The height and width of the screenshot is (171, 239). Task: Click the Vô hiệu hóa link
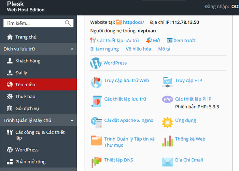[138, 49]
